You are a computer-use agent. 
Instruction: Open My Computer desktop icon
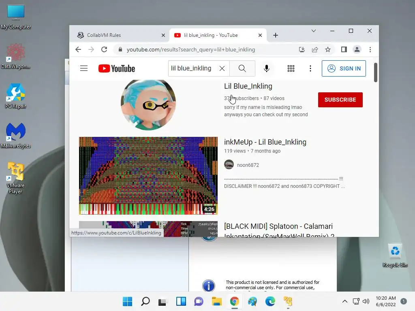16,17
